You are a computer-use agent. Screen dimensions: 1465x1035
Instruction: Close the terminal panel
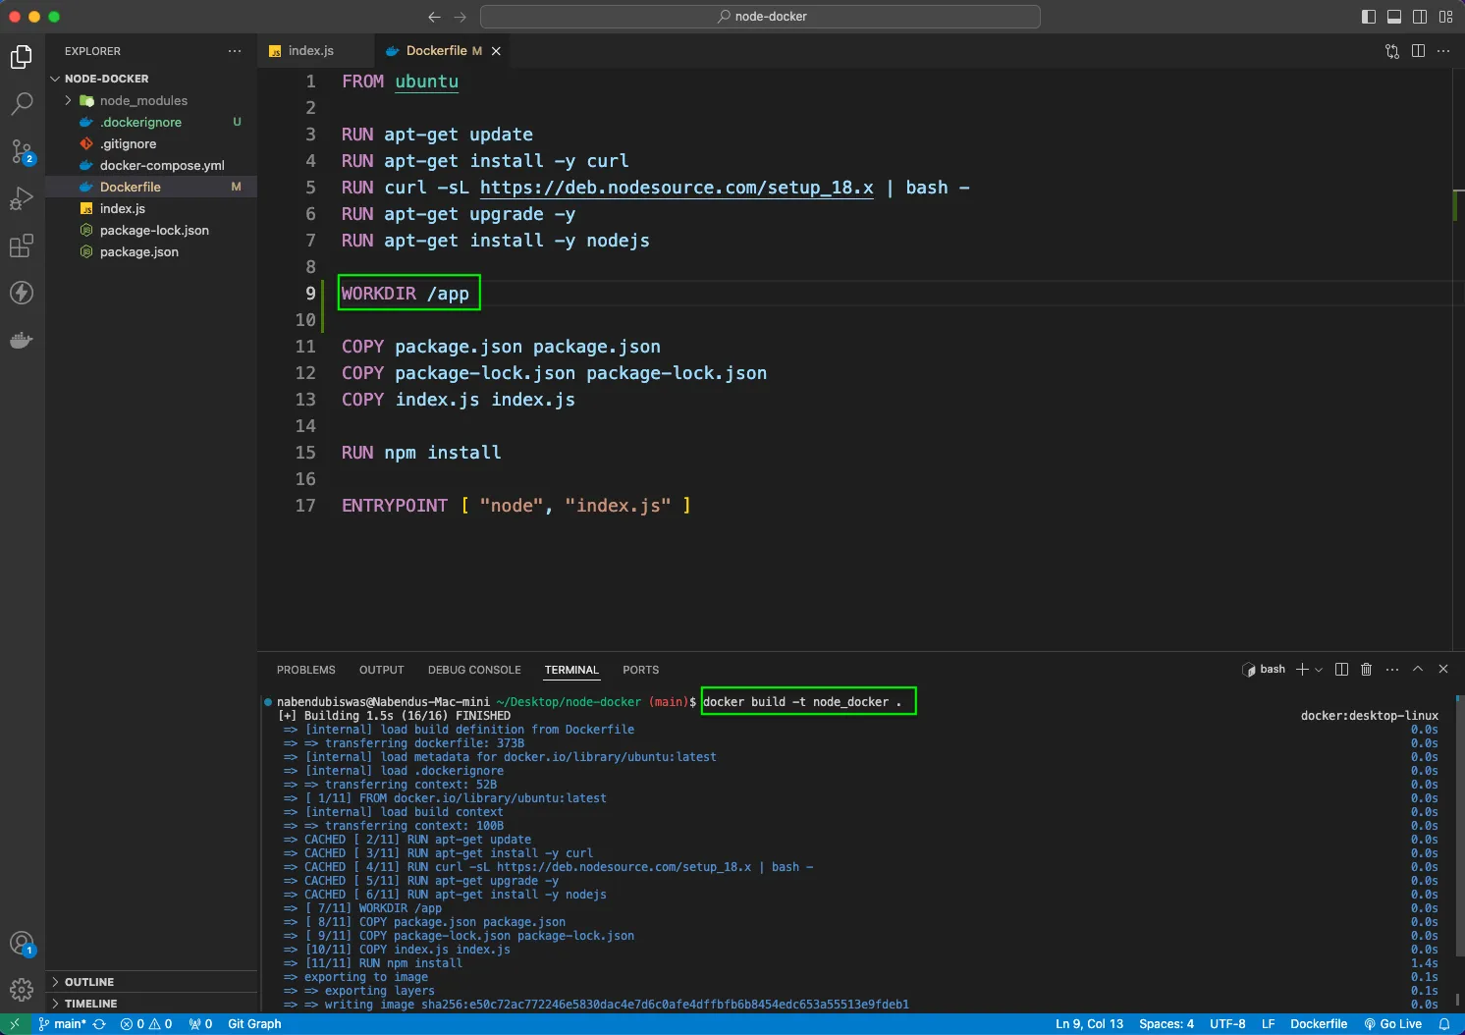1443,669
